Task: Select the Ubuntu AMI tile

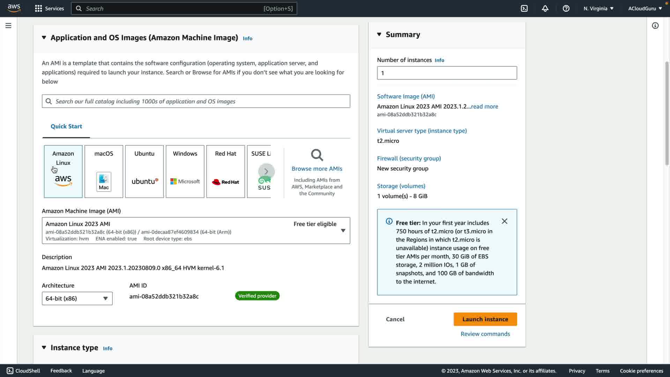Action: [144, 171]
